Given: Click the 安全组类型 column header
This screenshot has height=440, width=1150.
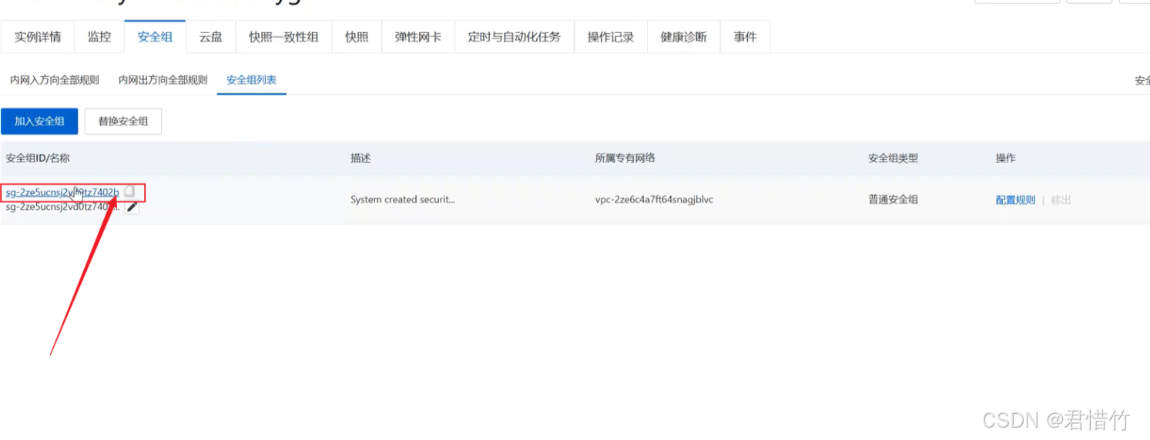Looking at the screenshot, I should (894, 158).
